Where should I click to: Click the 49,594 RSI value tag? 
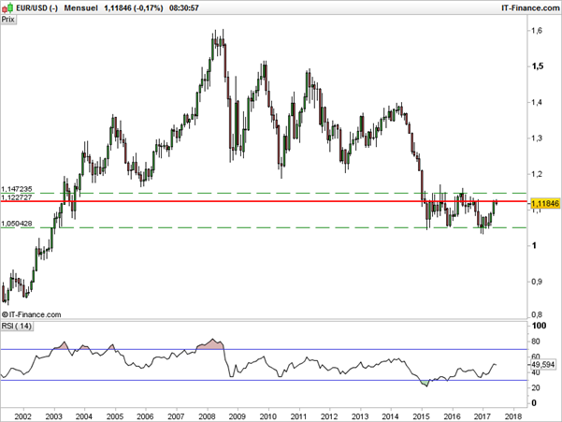[x=543, y=365]
